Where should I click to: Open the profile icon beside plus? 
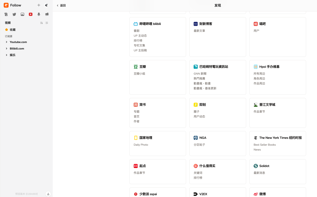(46, 5)
